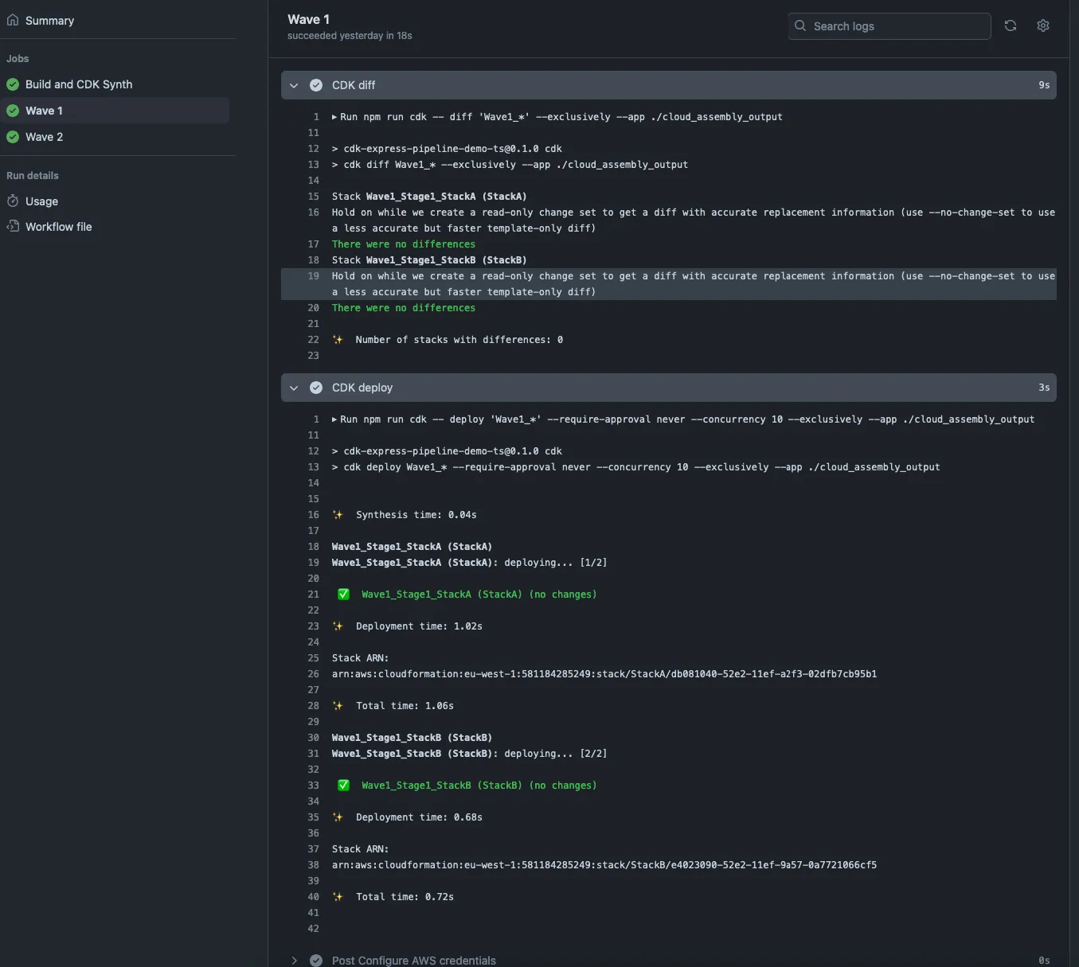Viewport: 1079px width, 967px height.
Task: Click the 'Wave 1' log header title
Action: [308, 19]
